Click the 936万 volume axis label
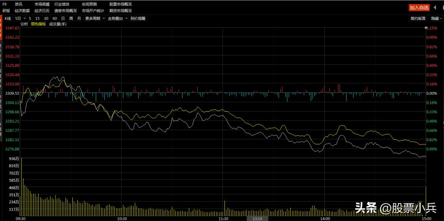Viewport: 444px width, 221px height. click(x=15, y=158)
